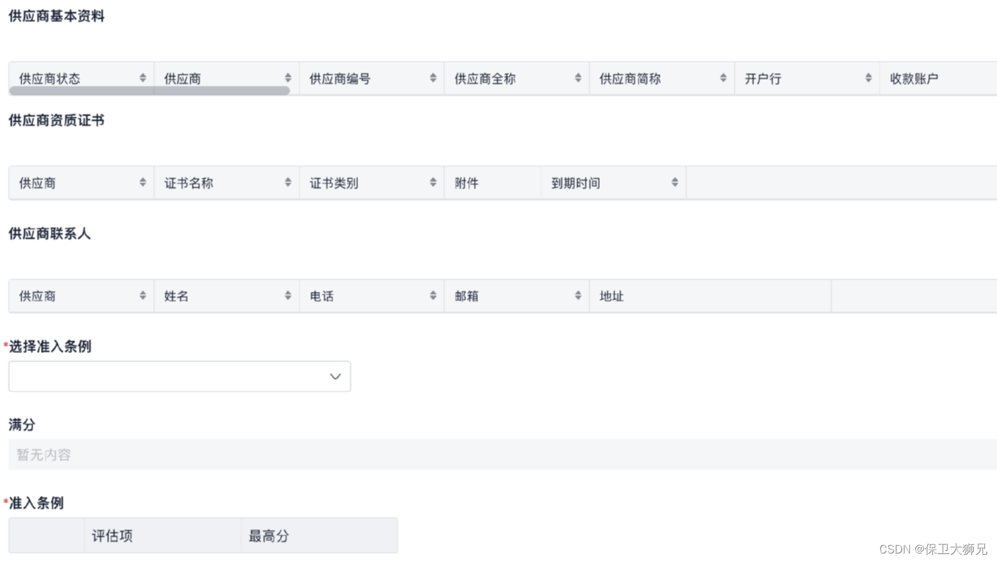Screen dimensions: 997x561
Task: Sort by 供应商简称 arrows
Action: tap(723, 78)
